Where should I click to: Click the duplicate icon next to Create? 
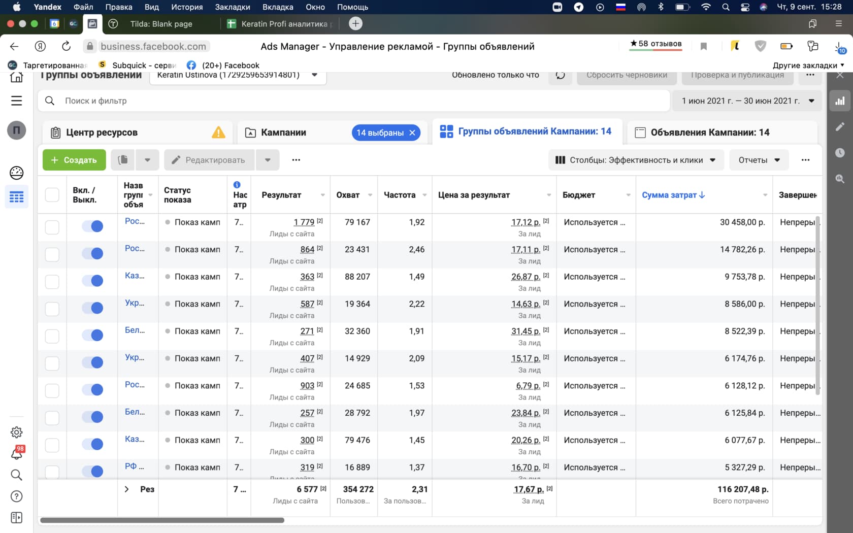point(122,160)
